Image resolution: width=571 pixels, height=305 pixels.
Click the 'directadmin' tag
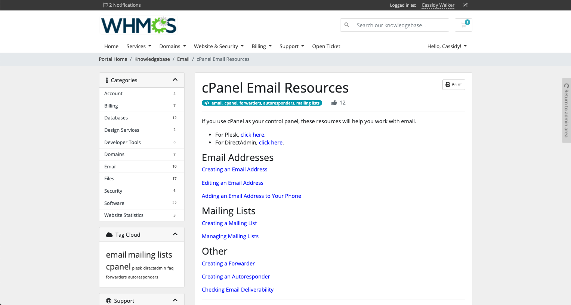pos(154,268)
